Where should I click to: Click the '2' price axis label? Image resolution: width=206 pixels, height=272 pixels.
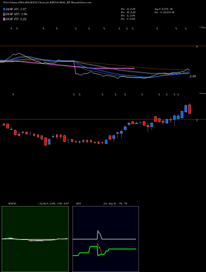tap(197, 120)
